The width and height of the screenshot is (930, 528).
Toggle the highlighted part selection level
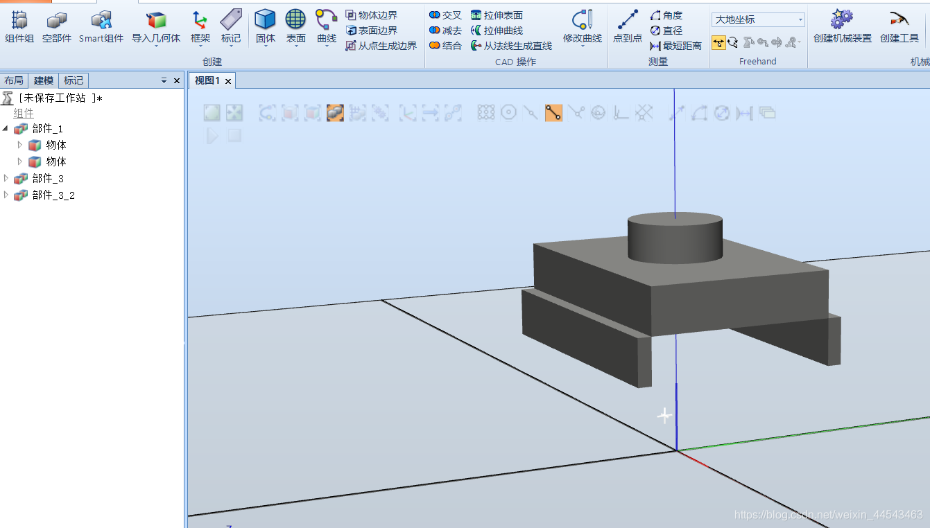[x=335, y=112]
